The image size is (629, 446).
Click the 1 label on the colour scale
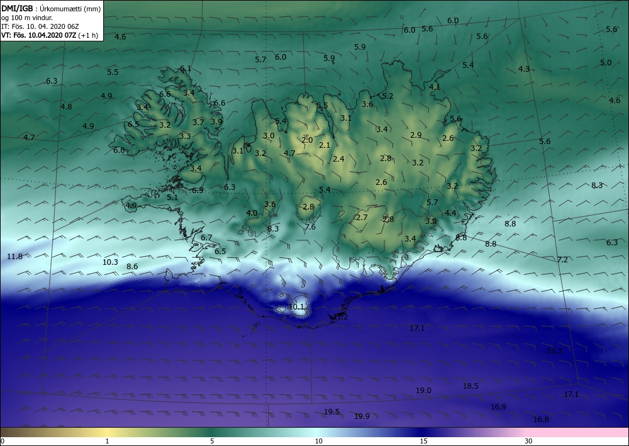pyautogui.click(x=107, y=442)
